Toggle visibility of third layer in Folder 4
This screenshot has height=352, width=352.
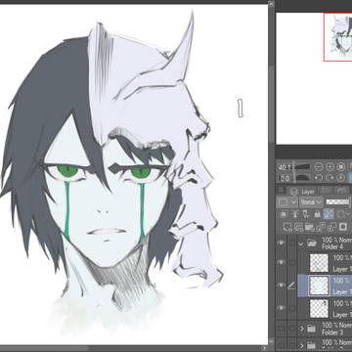(281, 308)
